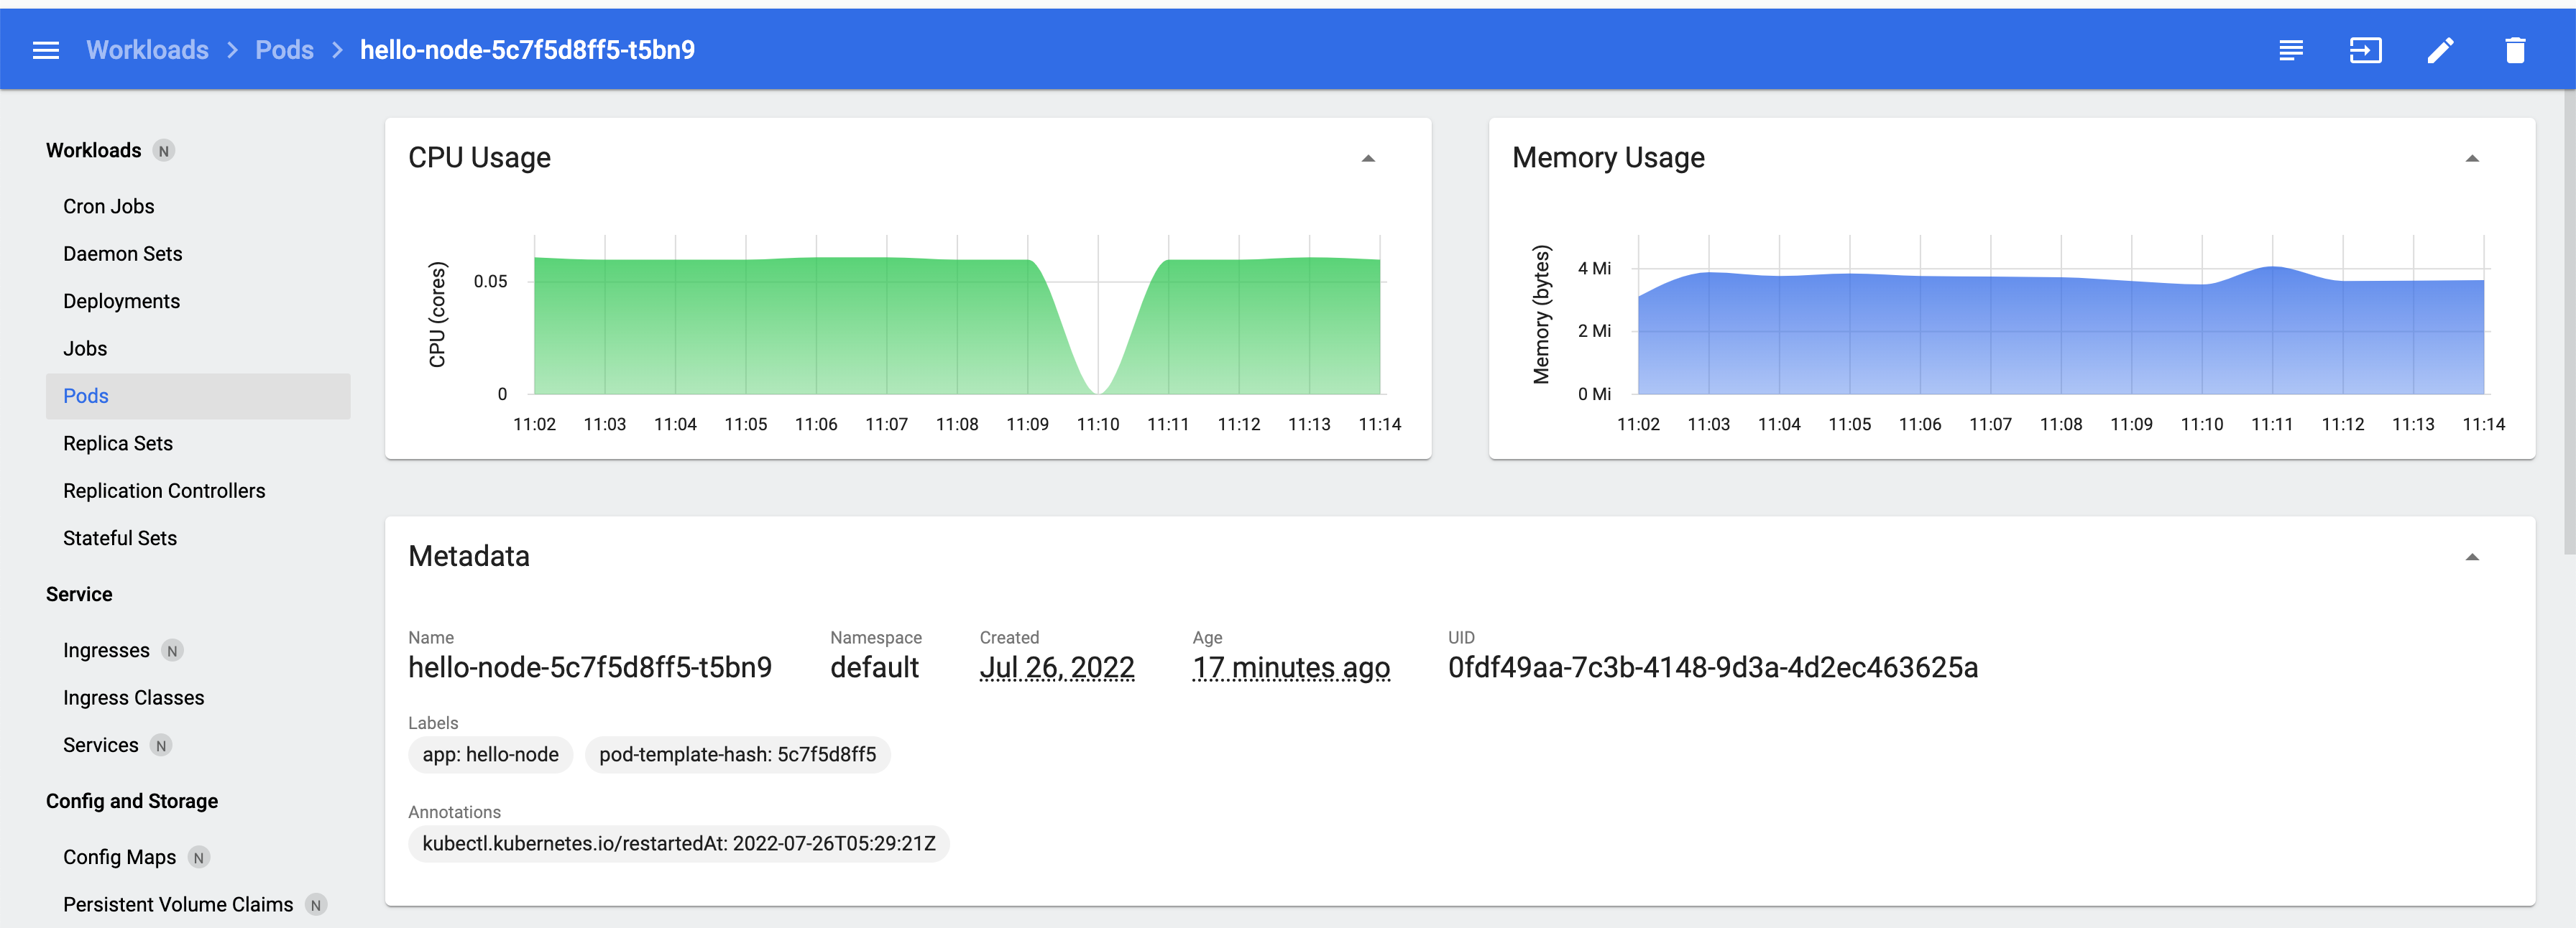This screenshot has height=928, width=2576.
Task: Open Config Maps in sidebar
Action: (119, 857)
